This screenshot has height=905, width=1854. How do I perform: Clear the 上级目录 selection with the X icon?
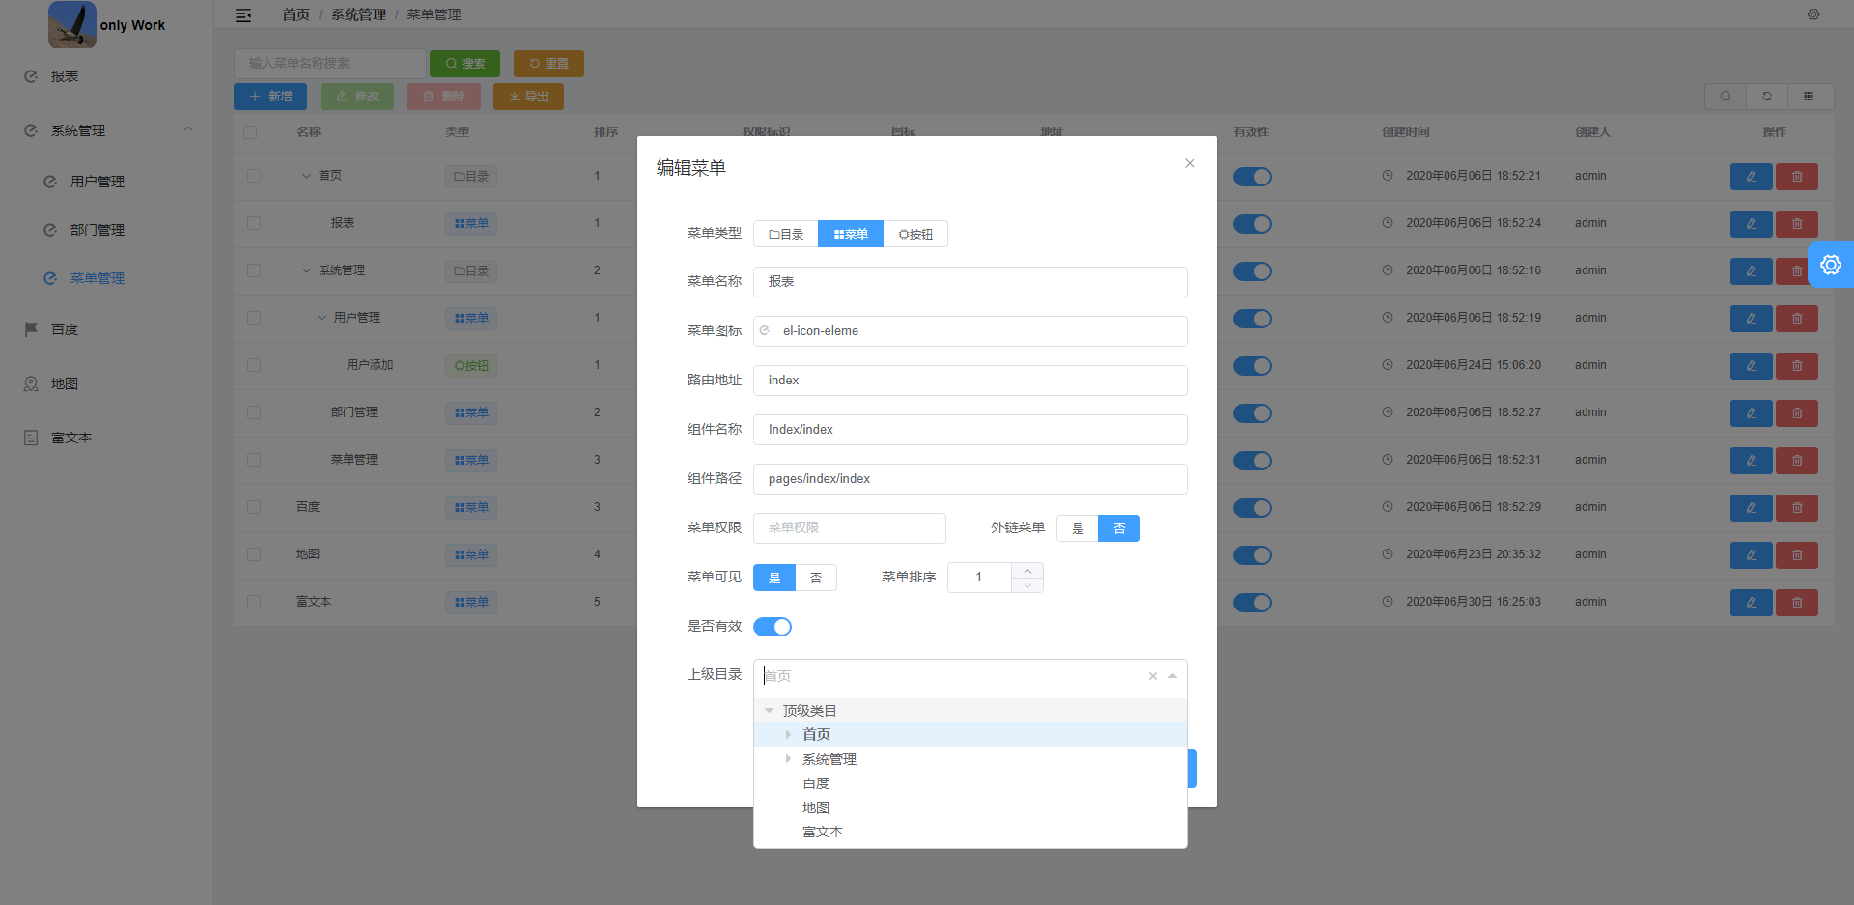click(x=1152, y=676)
